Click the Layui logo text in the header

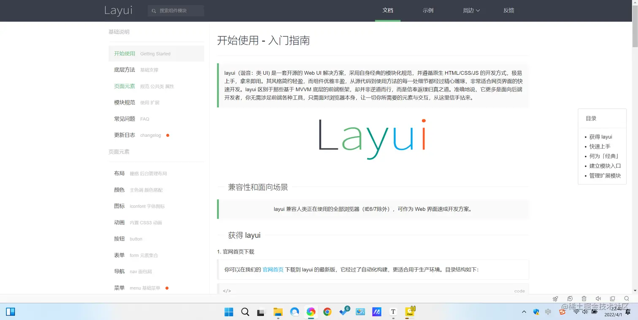click(x=118, y=11)
